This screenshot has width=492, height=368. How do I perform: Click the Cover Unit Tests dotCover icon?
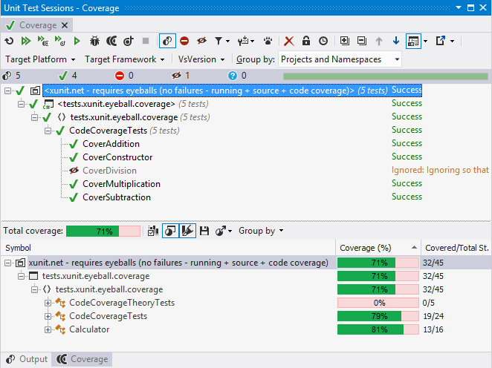pos(111,41)
